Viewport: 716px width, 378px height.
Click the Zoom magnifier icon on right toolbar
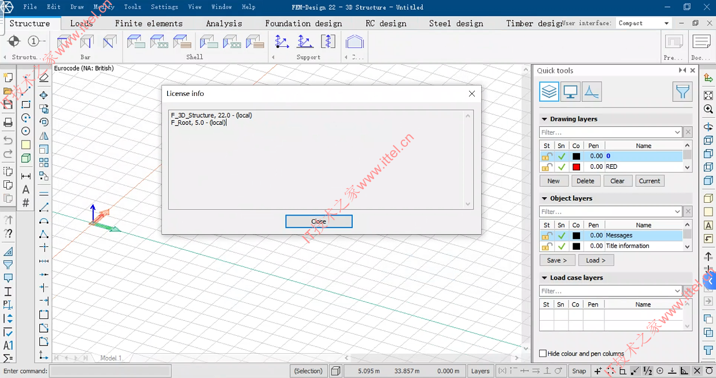[708, 109]
